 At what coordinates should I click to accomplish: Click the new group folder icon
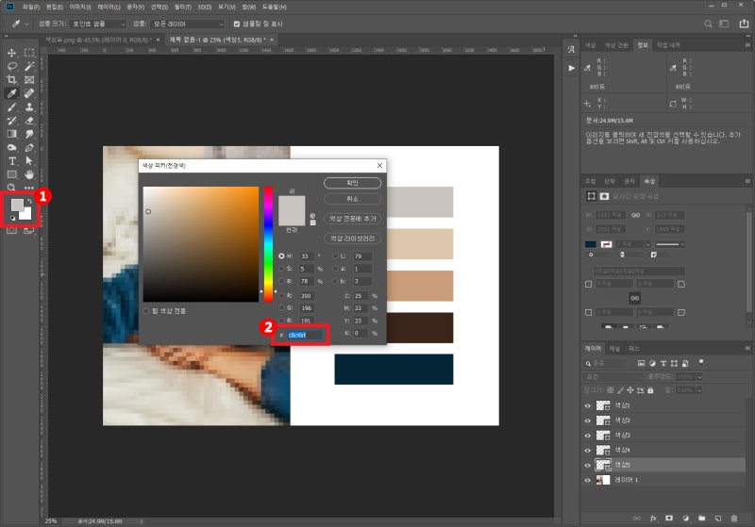[701, 519]
